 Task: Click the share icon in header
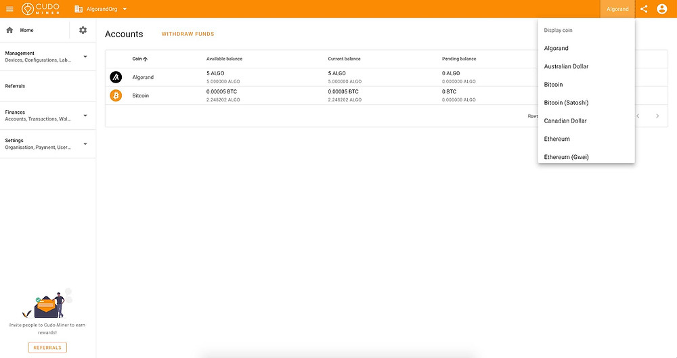tap(644, 9)
